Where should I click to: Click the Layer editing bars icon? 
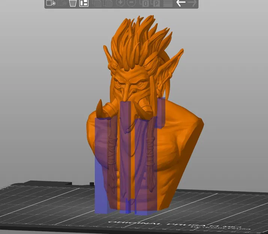[168, 3]
